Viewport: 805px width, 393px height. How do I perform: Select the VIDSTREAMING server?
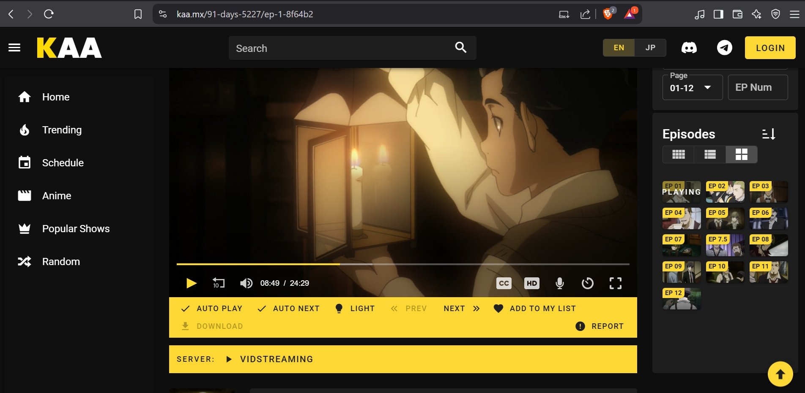pos(270,359)
